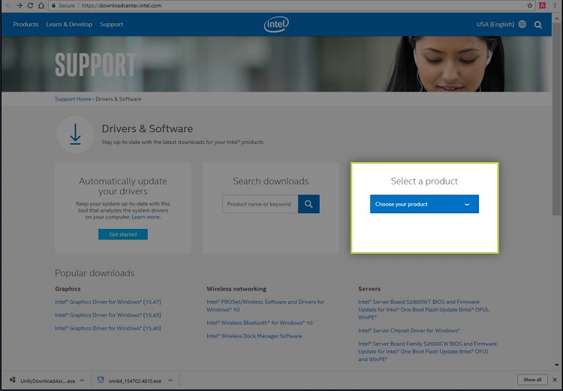
Task: Click the Drivers & Software breadcrumb text
Action: pos(118,99)
